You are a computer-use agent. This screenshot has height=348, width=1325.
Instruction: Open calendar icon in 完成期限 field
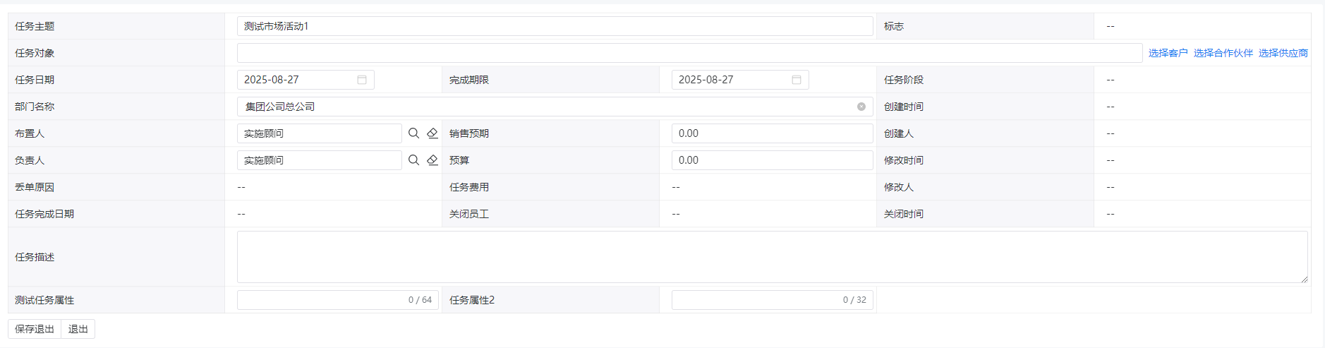pyautogui.click(x=797, y=80)
